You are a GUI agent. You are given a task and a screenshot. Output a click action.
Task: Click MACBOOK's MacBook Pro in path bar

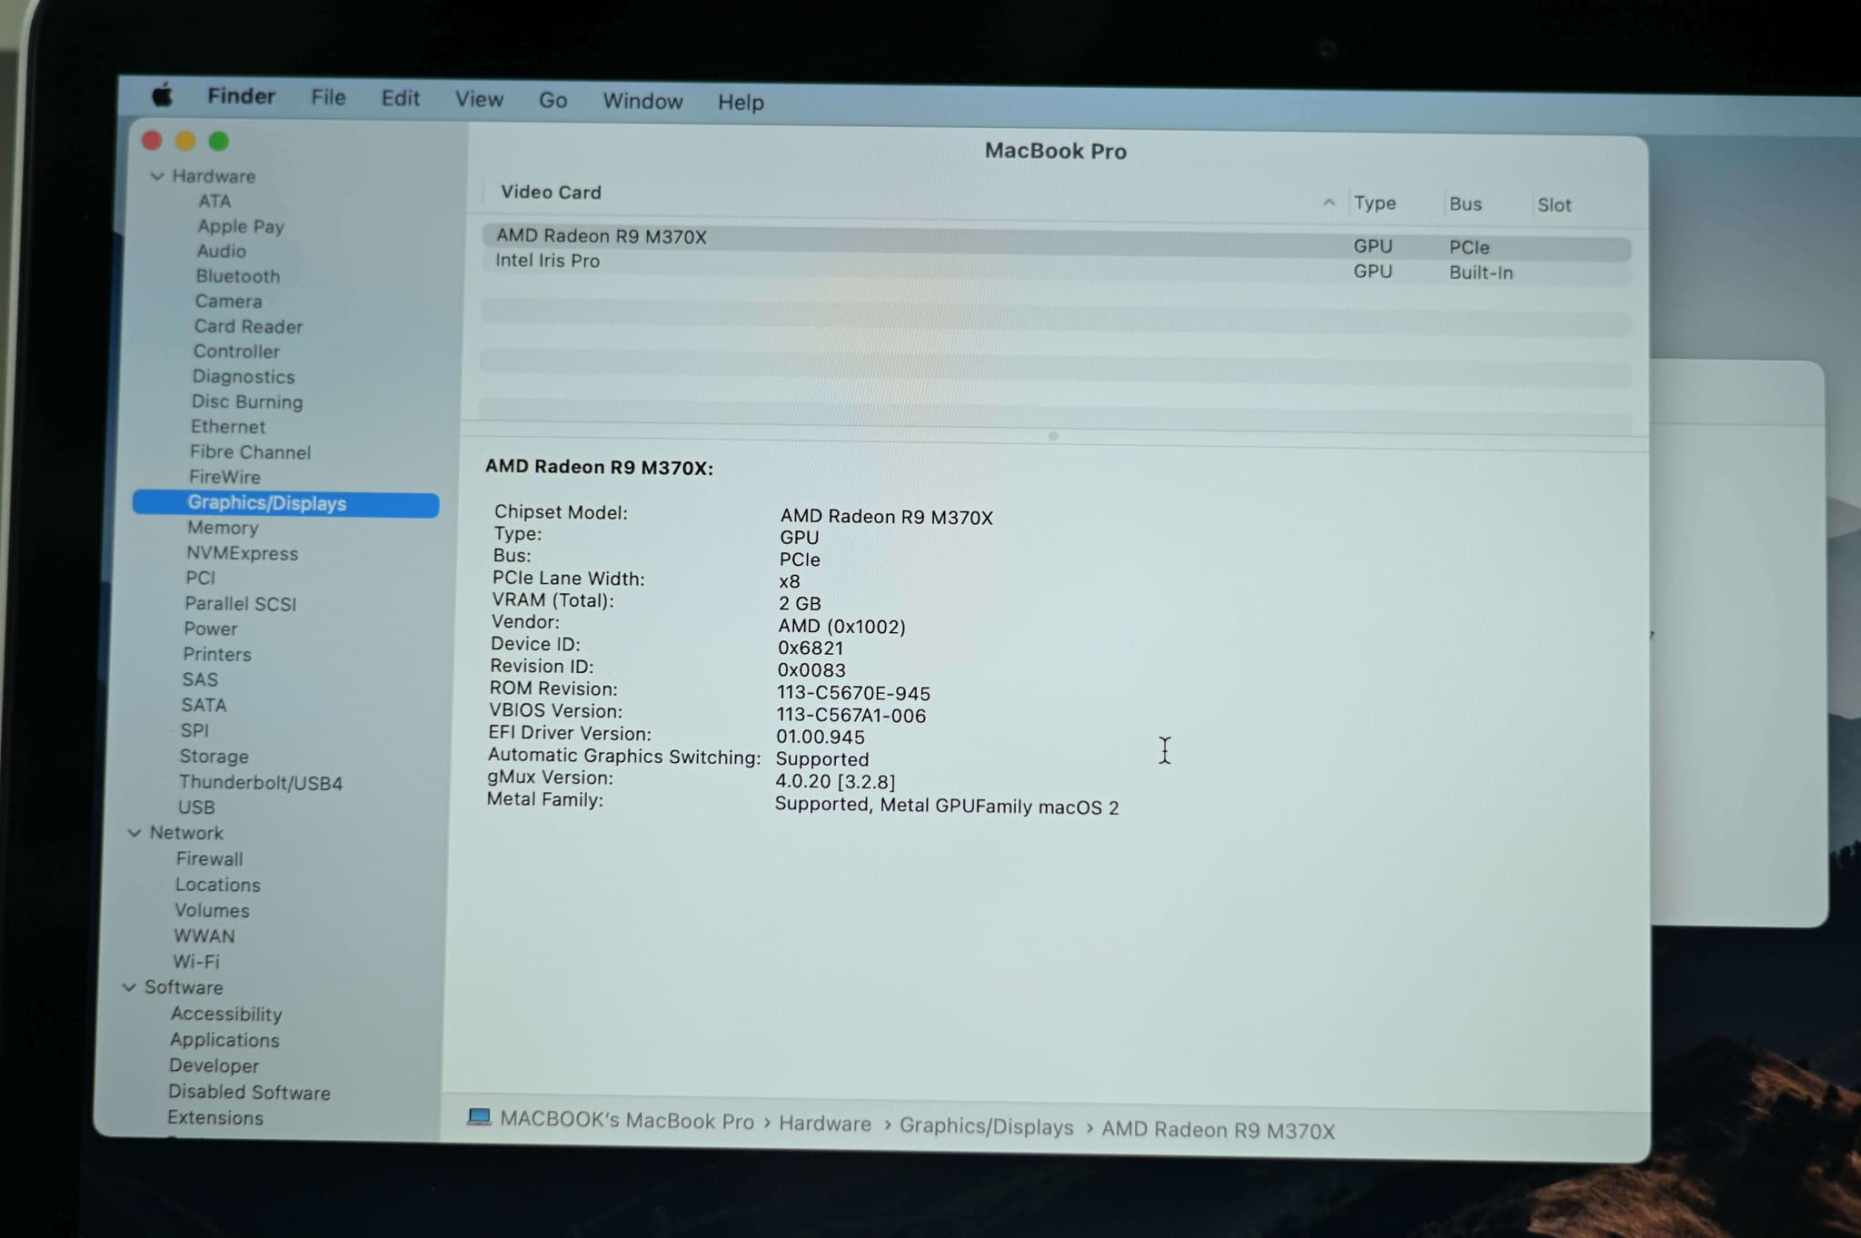[x=627, y=1121]
